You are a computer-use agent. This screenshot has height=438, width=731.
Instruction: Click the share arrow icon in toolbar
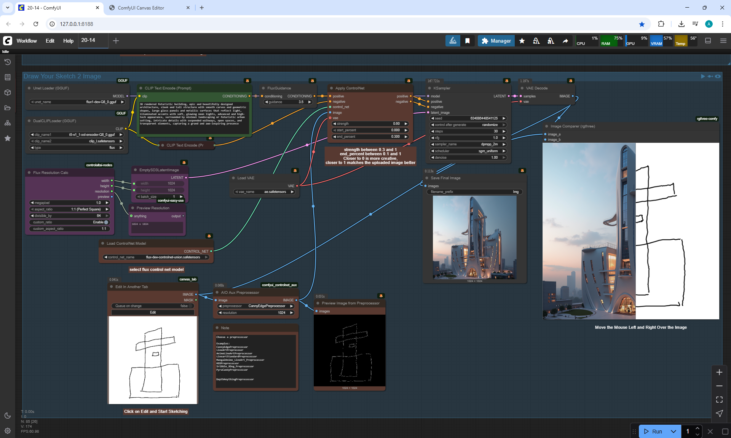(x=565, y=41)
